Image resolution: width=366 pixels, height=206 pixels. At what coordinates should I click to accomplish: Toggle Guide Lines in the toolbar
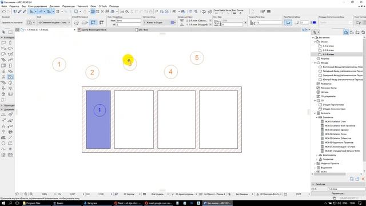pyautogui.click(x=32, y=11)
